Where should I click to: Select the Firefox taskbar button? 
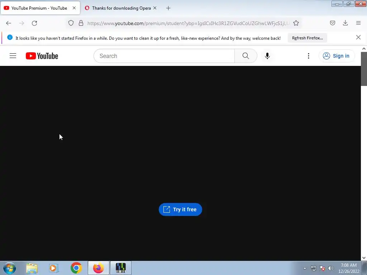(98, 268)
